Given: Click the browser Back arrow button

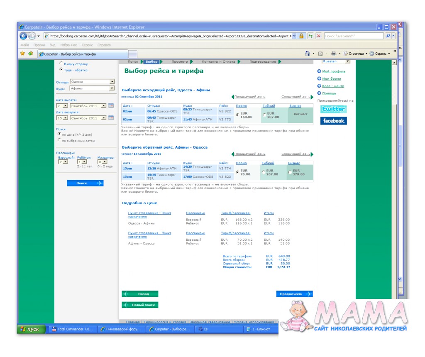Looking at the screenshot, I should [x=23, y=36].
